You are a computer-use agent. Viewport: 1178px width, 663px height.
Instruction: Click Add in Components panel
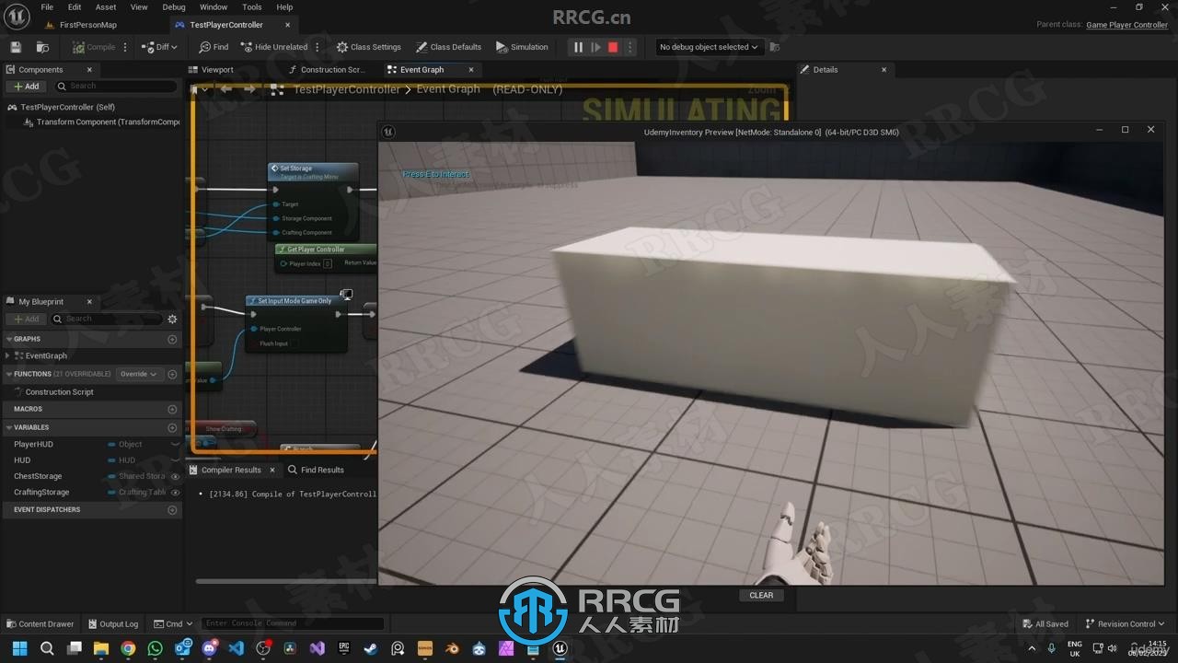point(27,87)
